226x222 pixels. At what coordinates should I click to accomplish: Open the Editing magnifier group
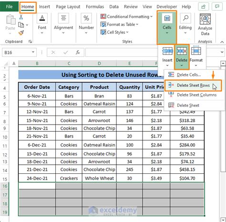coord(185,18)
